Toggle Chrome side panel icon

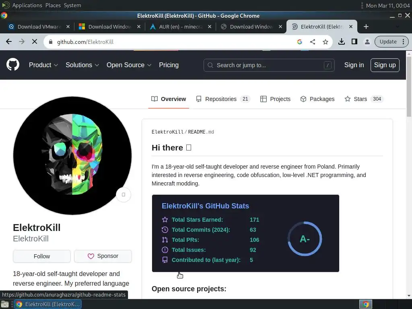coord(354,41)
